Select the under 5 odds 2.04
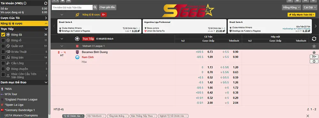 236,103
